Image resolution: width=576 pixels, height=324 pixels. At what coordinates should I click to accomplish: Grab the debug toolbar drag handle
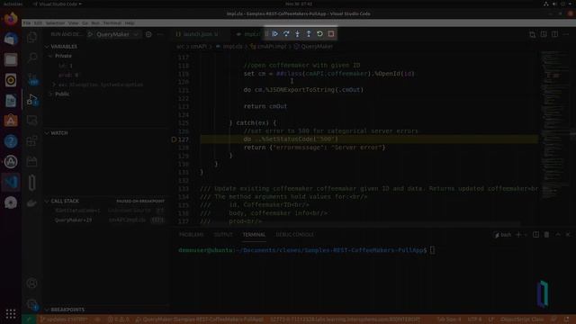[267, 34]
